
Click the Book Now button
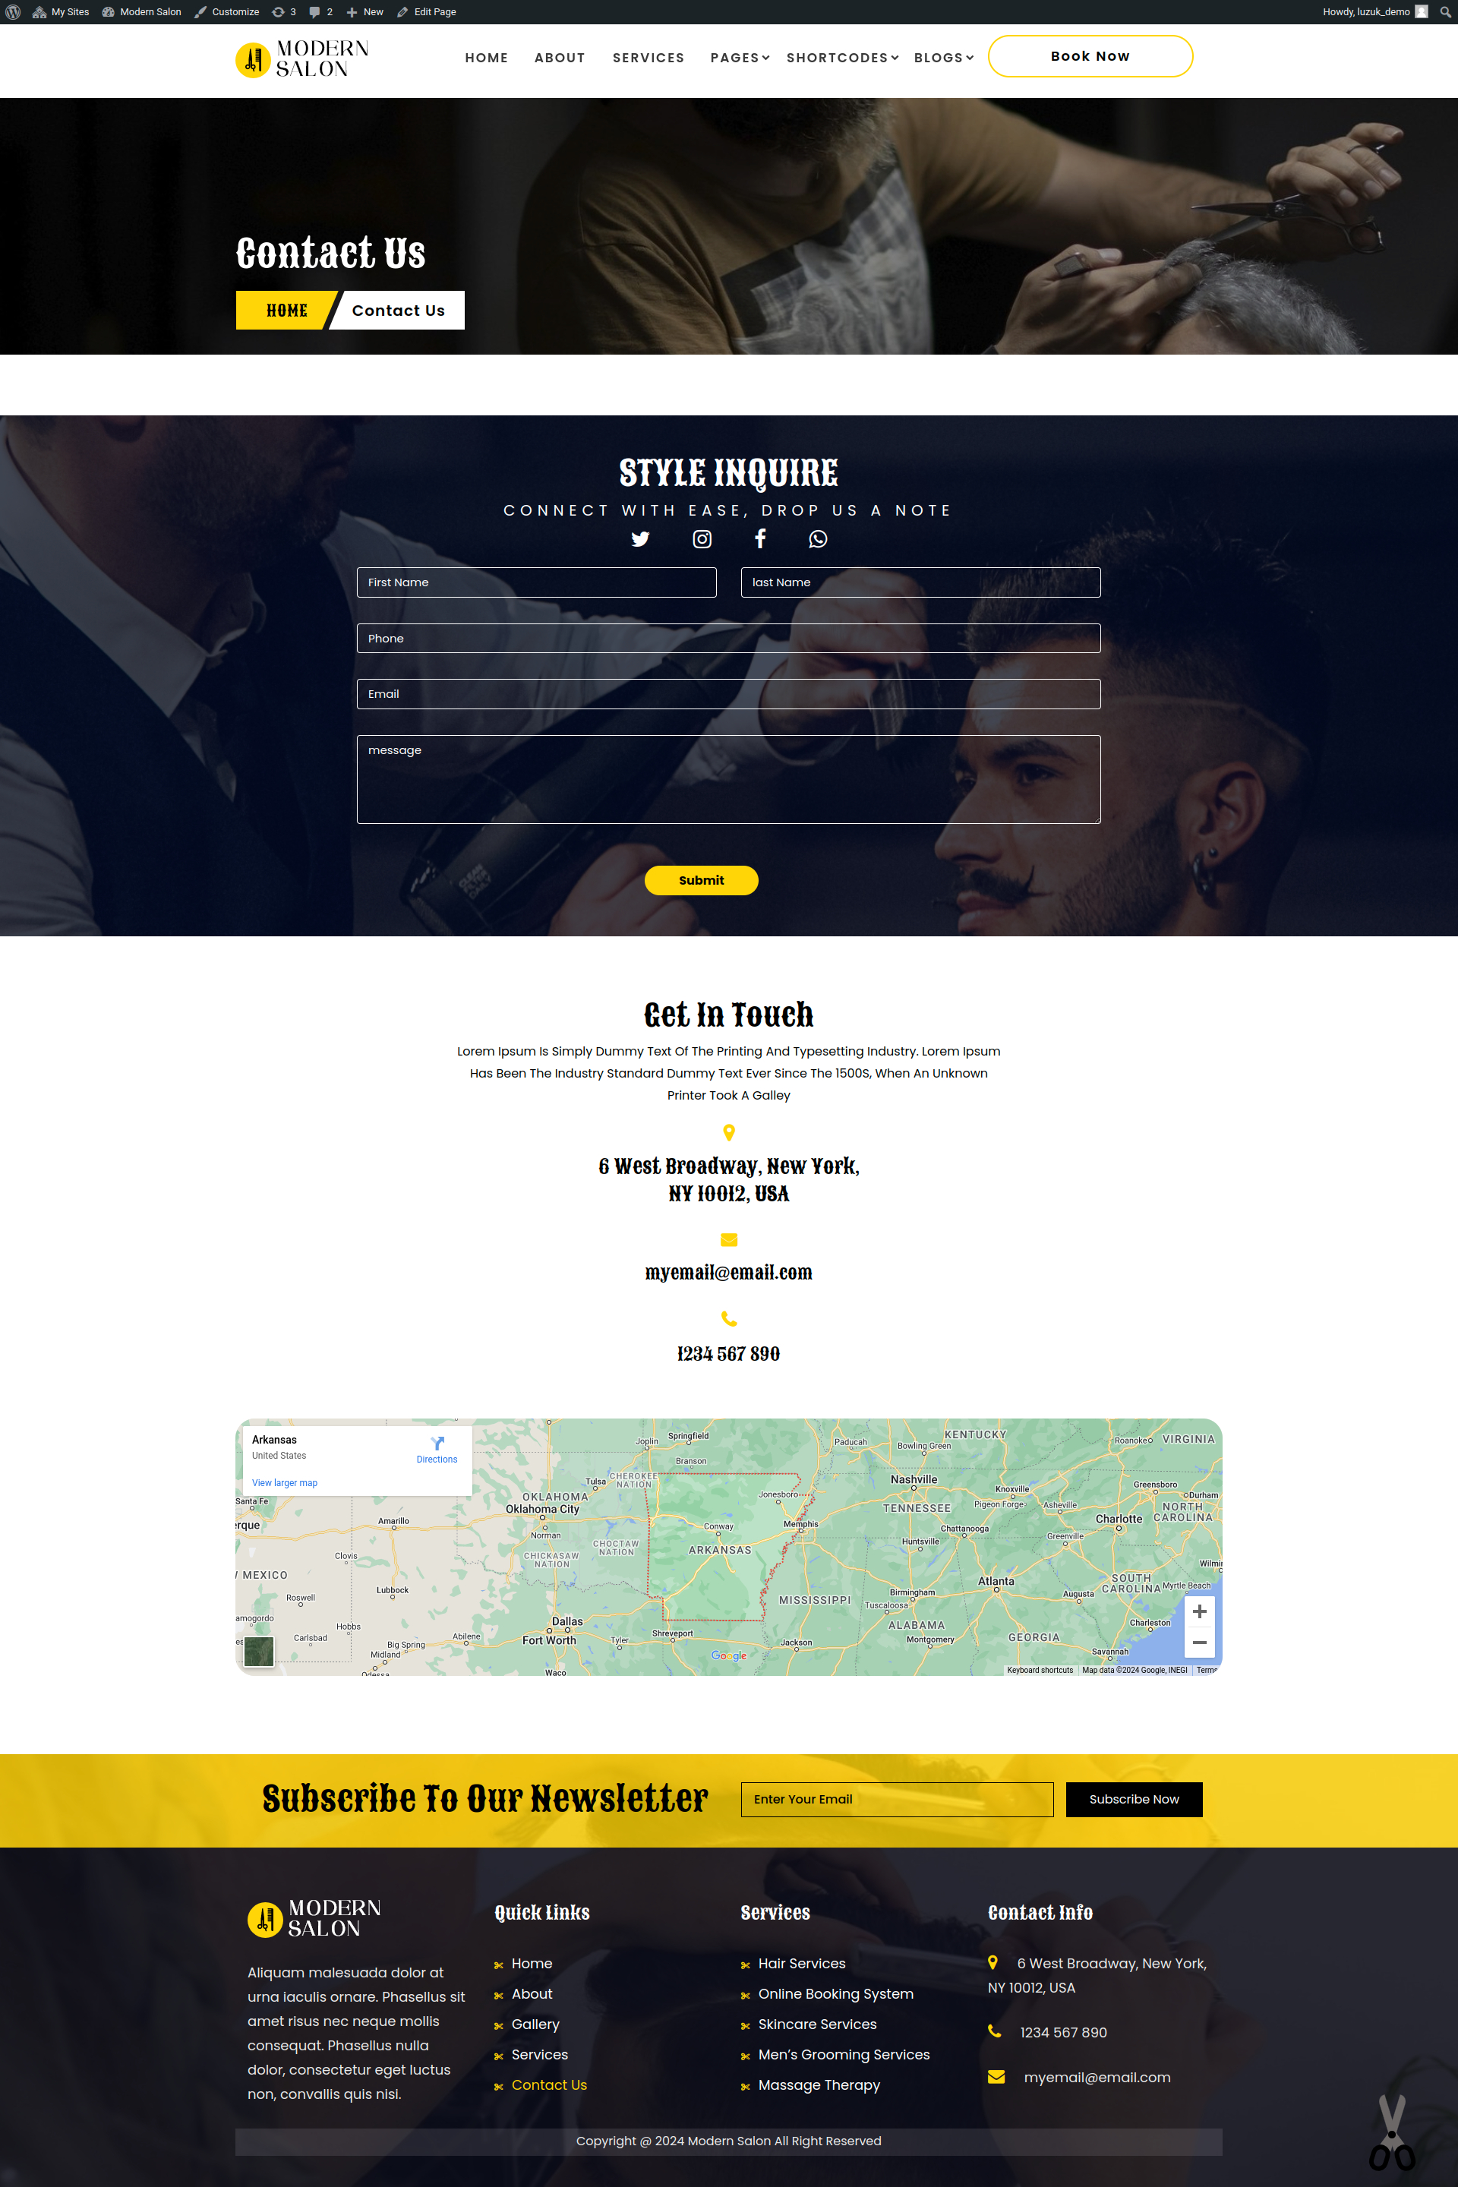[1089, 55]
